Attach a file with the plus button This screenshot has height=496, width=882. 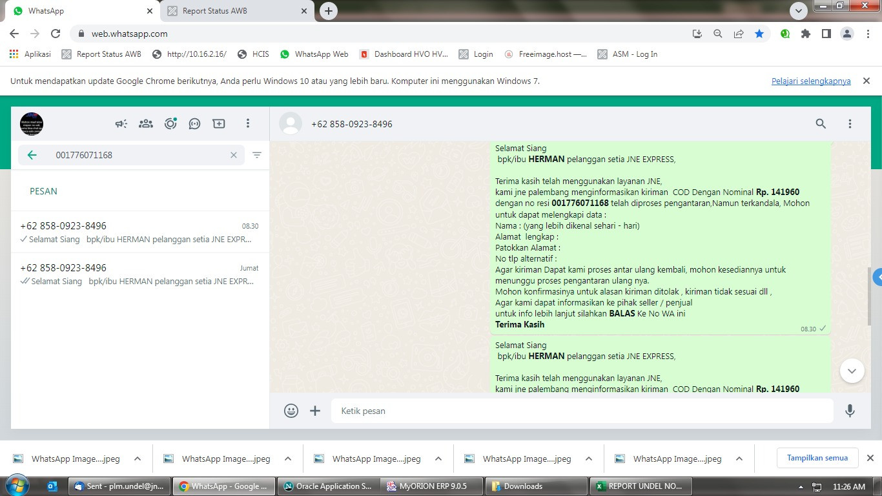click(x=315, y=411)
